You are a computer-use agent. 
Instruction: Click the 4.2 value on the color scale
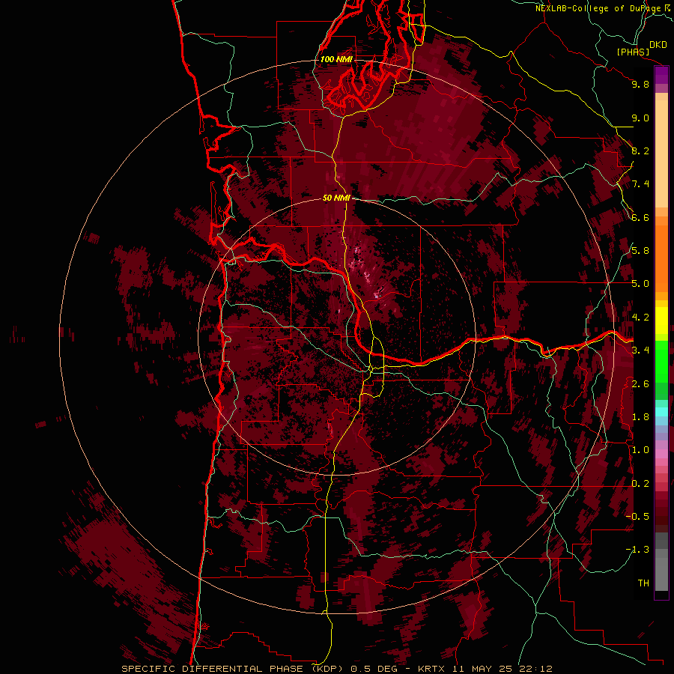click(x=640, y=318)
